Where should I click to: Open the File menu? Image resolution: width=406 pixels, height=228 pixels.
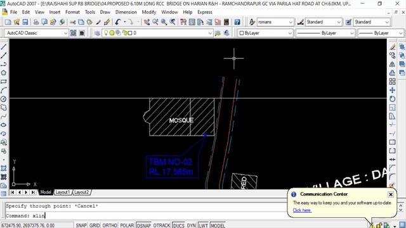13,12
